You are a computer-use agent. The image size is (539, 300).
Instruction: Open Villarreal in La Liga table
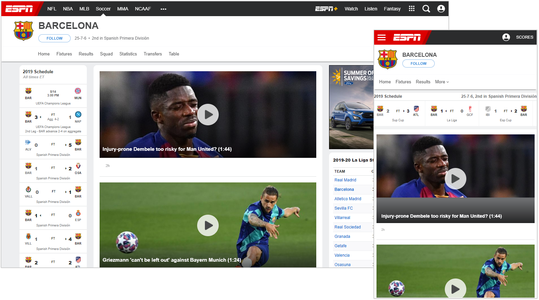point(342,218)
